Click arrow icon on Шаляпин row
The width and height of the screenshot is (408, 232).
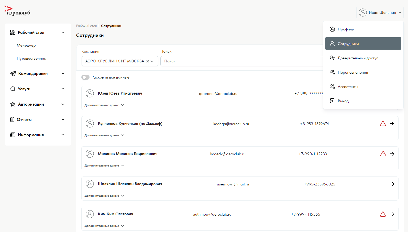pyautogui.click(x=392, y=184)
